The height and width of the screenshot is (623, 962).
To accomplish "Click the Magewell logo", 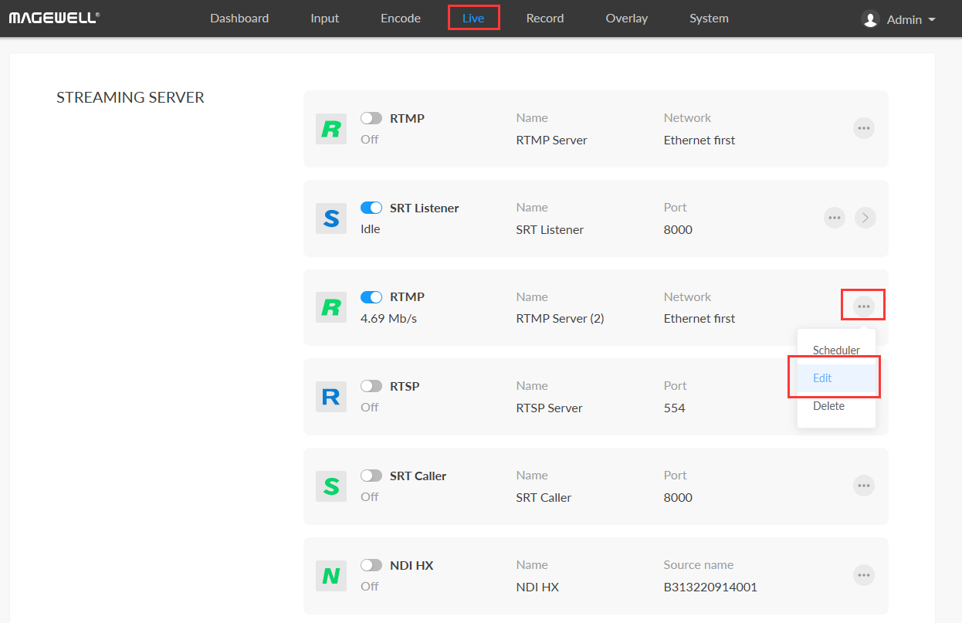I will (x=54, y=17).
